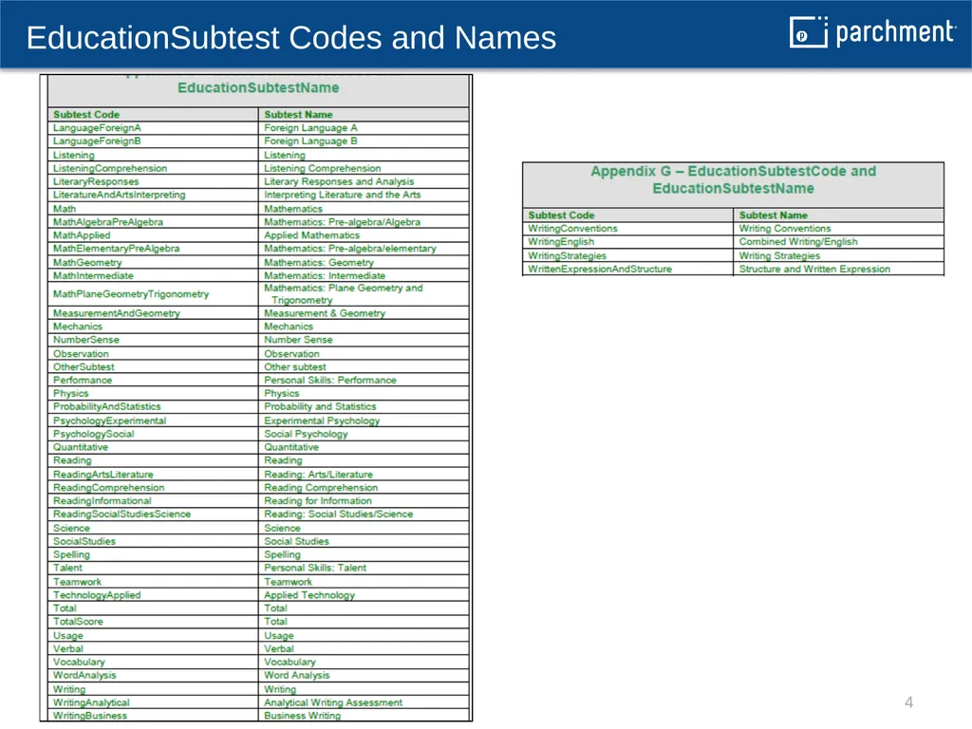Click the LanguageForeignA subtest code cell
Screen dimensions: 972x729
153,128
